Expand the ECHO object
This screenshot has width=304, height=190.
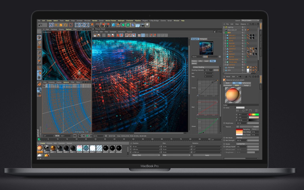pyautogui.click(x=225, y=41)
